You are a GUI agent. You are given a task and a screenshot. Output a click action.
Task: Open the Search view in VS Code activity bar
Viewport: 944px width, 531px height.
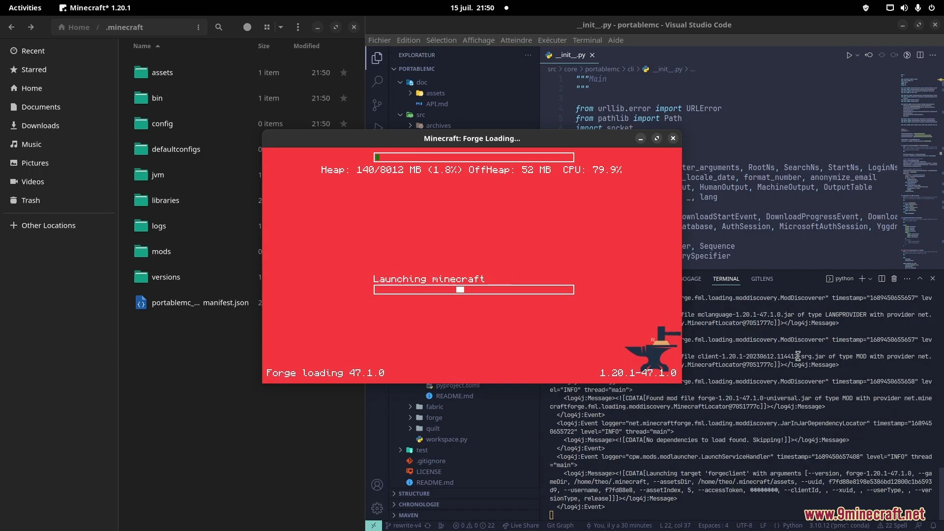click(x=377, y=81)
